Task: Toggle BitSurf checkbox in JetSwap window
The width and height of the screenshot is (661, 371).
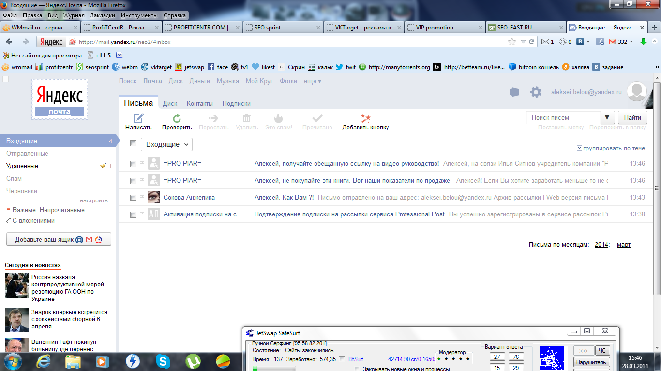Action: pos(342,359)
